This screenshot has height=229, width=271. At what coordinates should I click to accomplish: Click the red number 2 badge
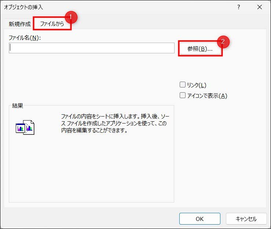[x=223, y=41]
